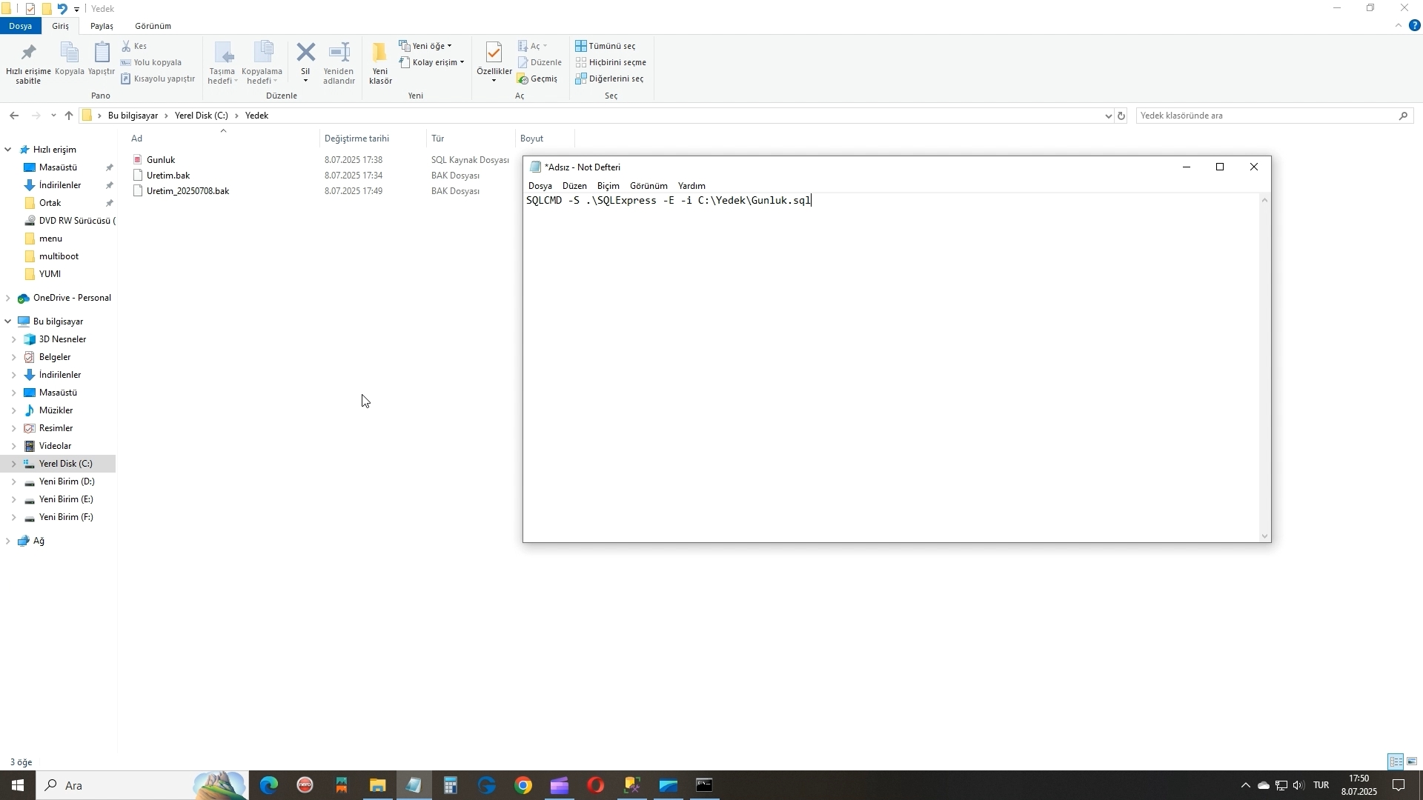Click Geçmiş (history) ribbon item
This screenshot has height=800, width=1423.
[538, 79]
